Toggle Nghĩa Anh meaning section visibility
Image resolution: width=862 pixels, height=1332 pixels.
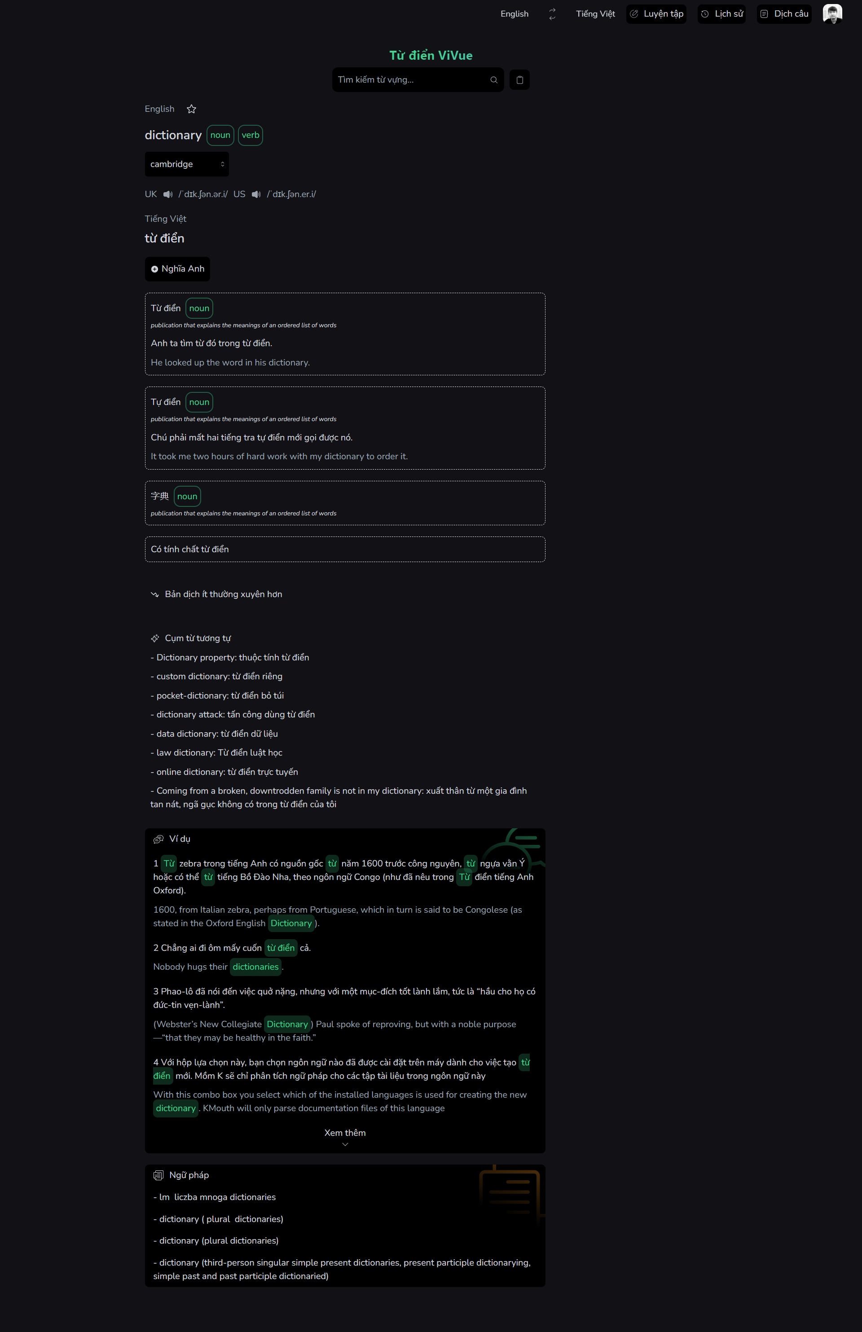pos(178,269)
